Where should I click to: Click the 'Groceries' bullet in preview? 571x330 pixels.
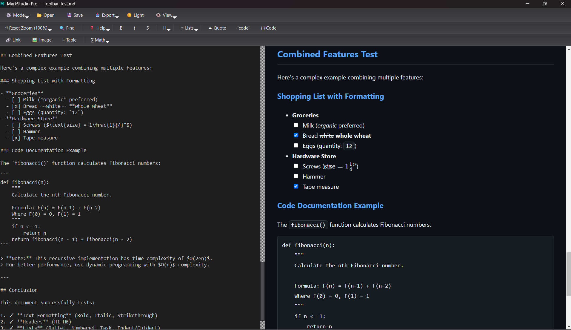305,115
